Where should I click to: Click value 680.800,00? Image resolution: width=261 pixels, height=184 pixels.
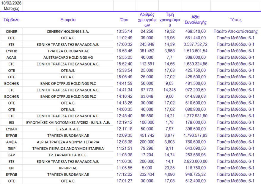[x=196, y=109]
